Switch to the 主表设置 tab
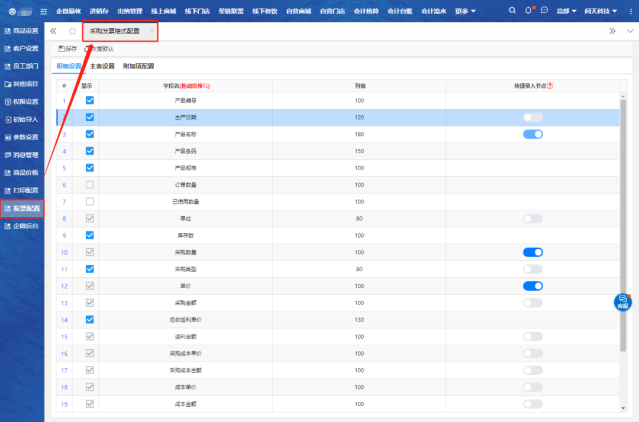This screenshot has width=639, height=422. pyautogui.click(x=102, y=66)
